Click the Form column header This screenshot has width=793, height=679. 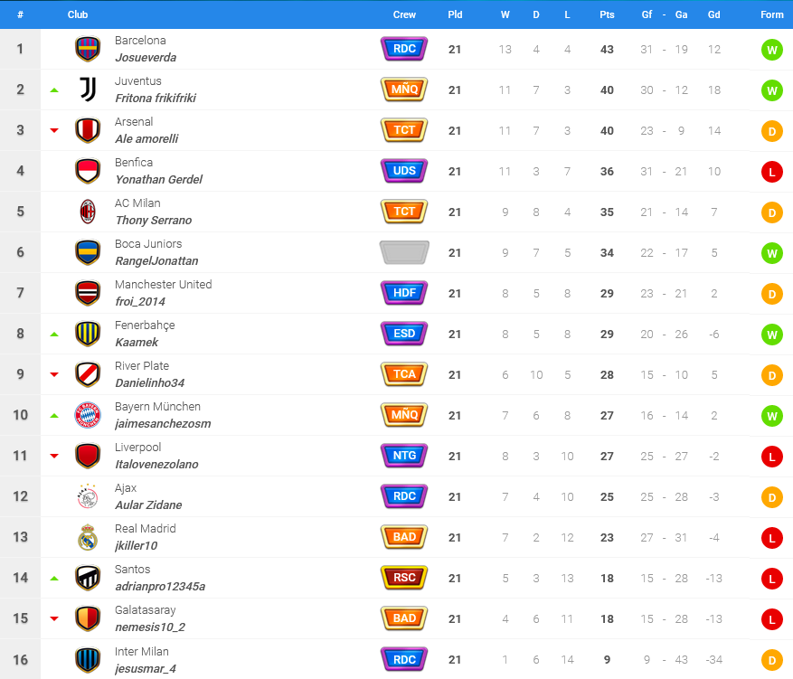click(x=772, y=14)
